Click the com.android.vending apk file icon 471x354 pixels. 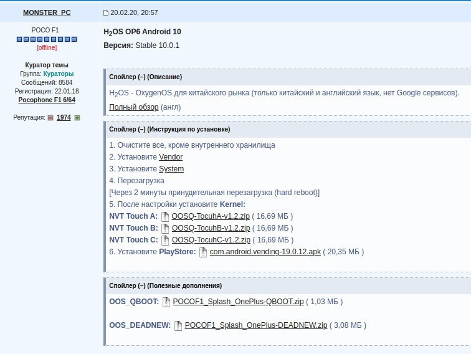[203, 252]
